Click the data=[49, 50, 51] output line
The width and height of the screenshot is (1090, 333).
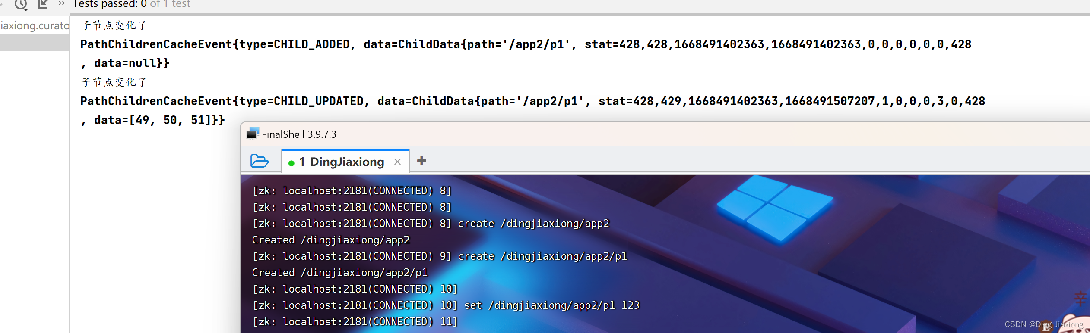153,120
